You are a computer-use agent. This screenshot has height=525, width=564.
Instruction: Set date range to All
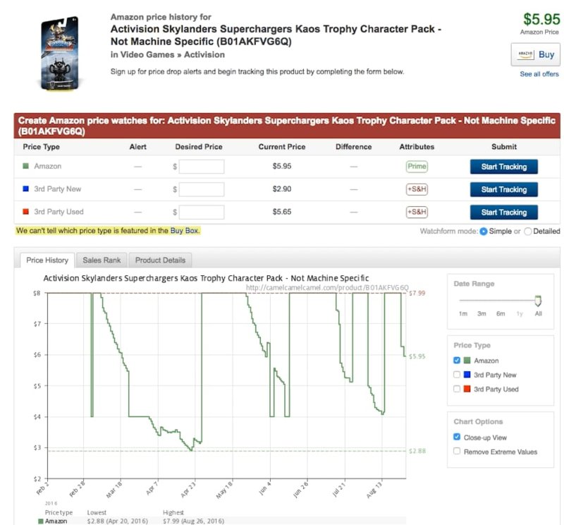point(538,313)
